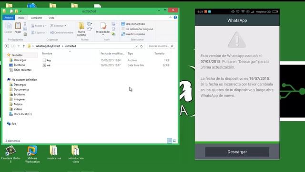Image resolution: width=305 pixels, height=172 pixels.
Task: Click the WhatsApp warning triangle icon
Action: (x=237, y=40)
